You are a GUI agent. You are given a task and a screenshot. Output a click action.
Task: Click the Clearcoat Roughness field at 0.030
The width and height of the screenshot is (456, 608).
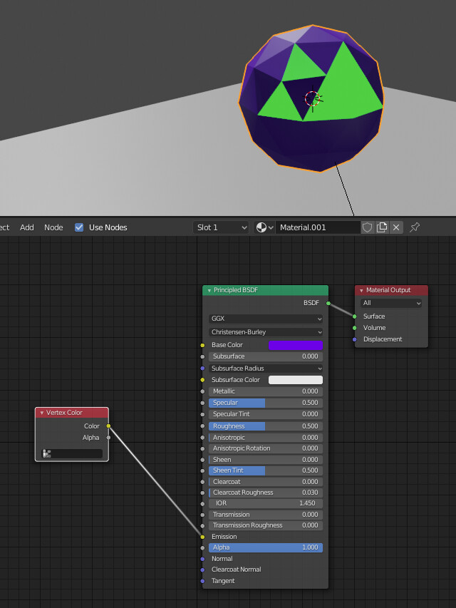point(266,493)
